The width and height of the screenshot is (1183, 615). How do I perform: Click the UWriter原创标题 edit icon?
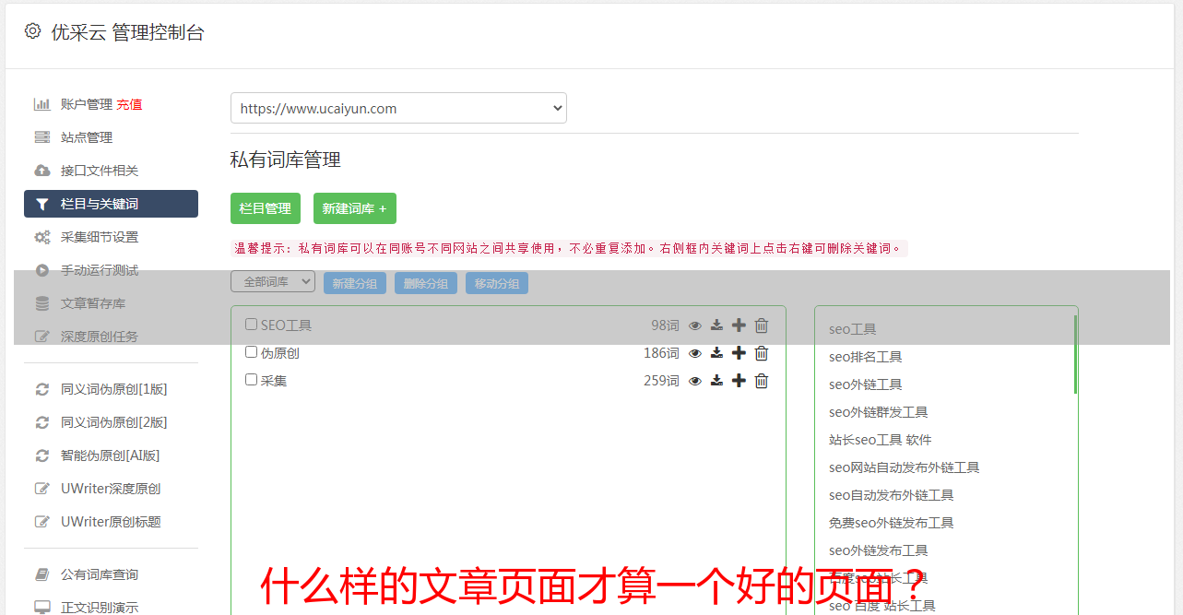pos(41,522)
